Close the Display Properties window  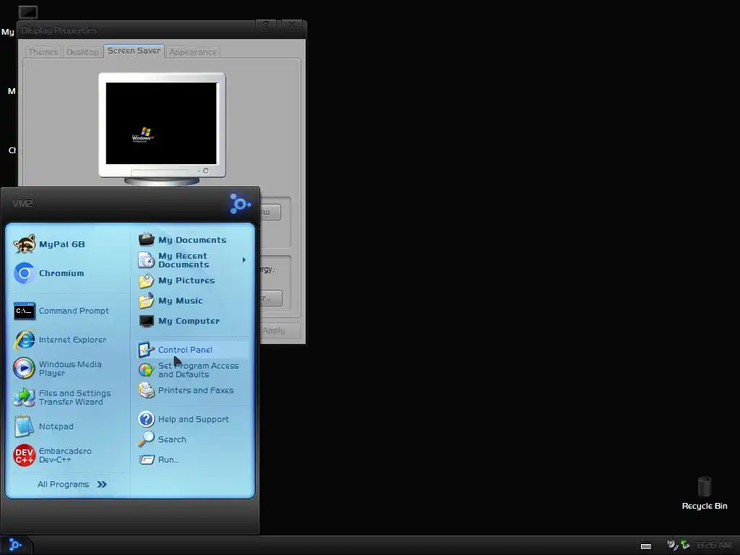(292, 25)
